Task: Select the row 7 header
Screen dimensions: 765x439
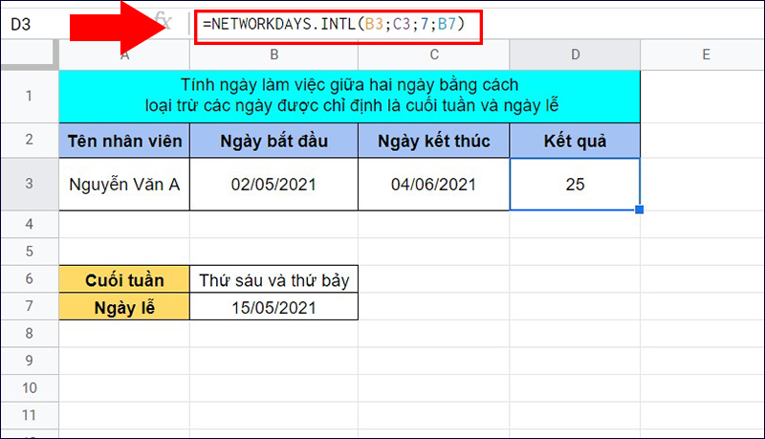Action: point(29,307)
